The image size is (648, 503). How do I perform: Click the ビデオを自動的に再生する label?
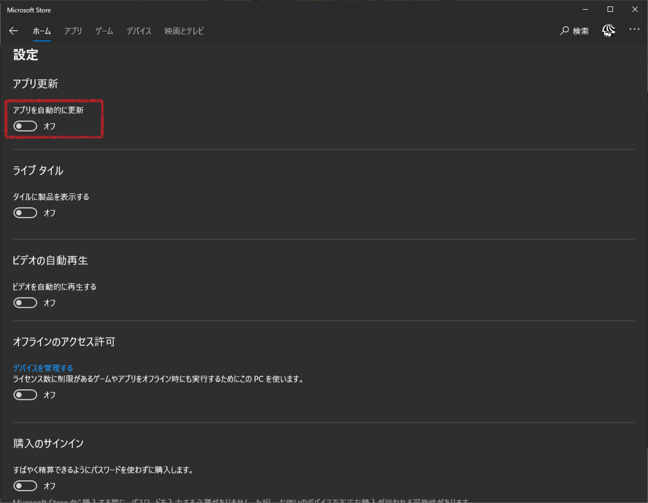pos(55,287)
